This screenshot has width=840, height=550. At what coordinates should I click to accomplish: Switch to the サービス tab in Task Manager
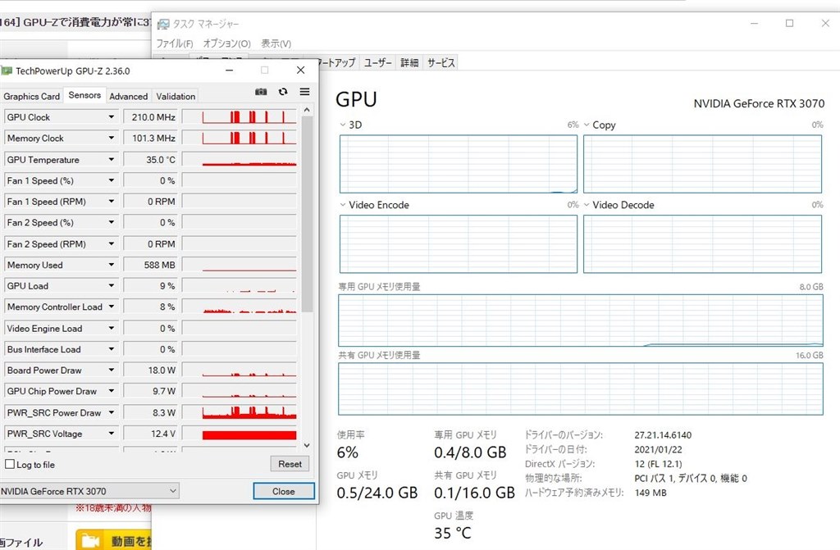pyautogui.click(x=441, y=62)
